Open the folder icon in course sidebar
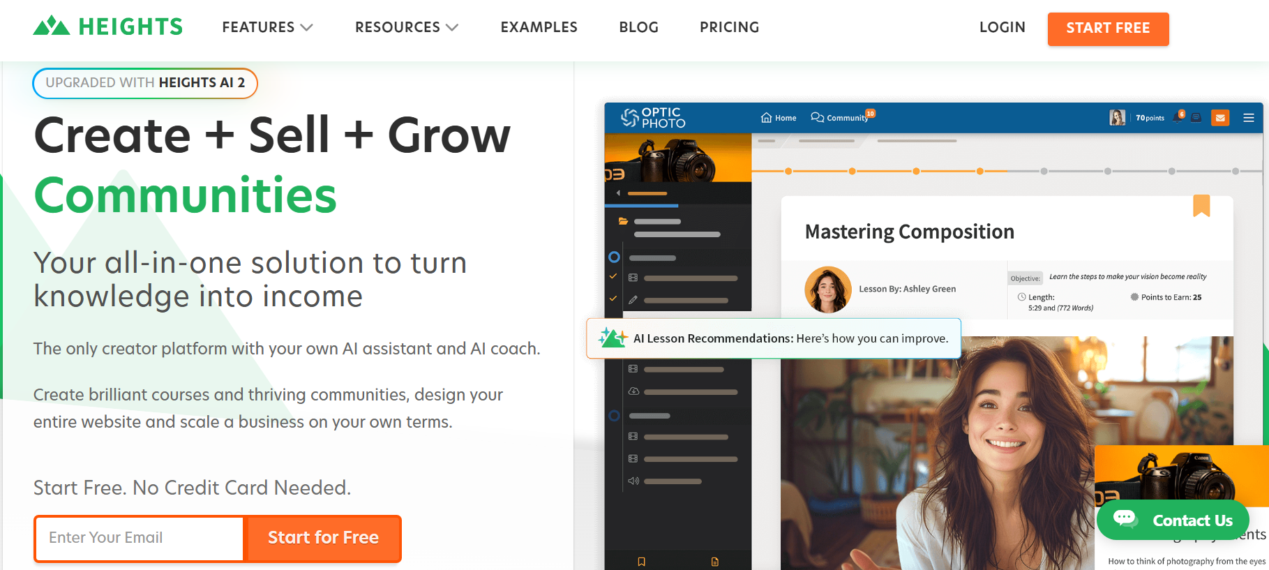The width and height of the screenshot is (1269, 570). [623, 221]
